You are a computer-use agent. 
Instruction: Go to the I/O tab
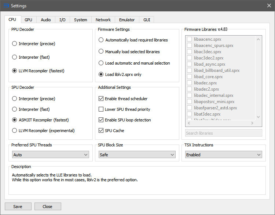62,20
